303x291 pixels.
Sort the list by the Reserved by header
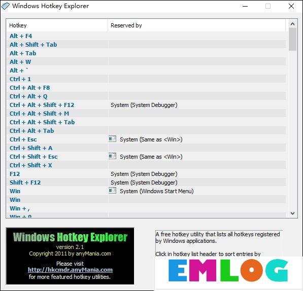click(196, 25)
